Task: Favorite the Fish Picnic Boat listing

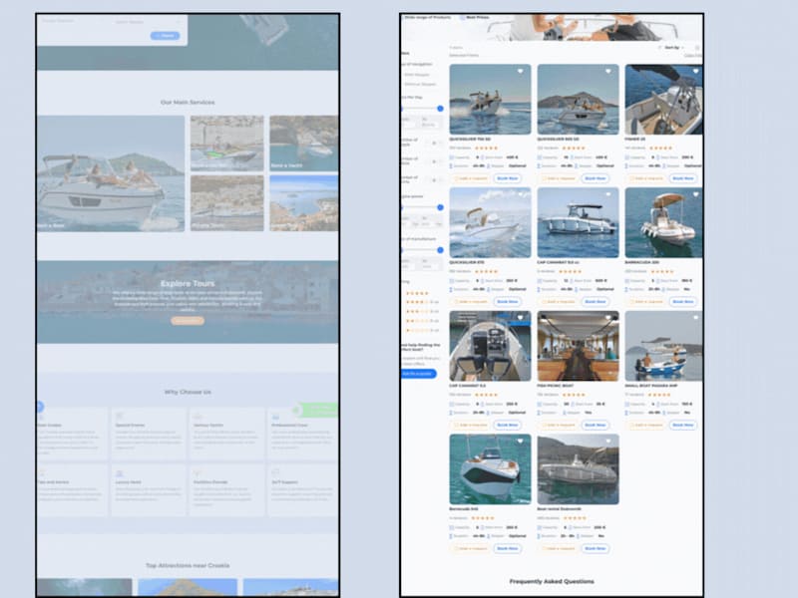Action: pyautogui.click(x=608, y=317)
